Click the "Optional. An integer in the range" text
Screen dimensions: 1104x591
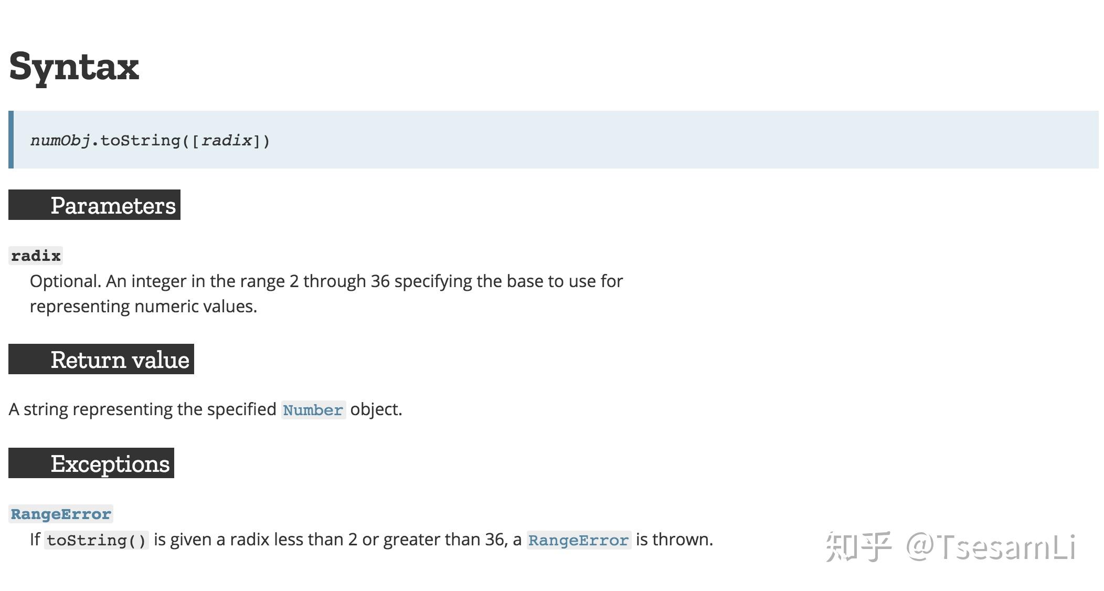(157, 281)
